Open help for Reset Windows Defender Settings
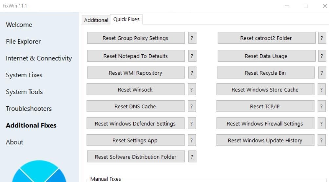 pos(192,123)
